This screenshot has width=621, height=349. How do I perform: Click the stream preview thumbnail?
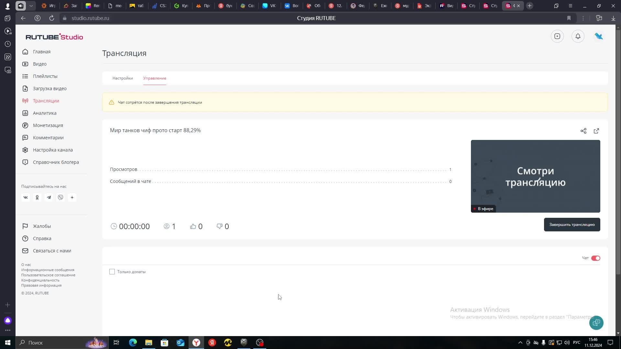click(535, 176)
